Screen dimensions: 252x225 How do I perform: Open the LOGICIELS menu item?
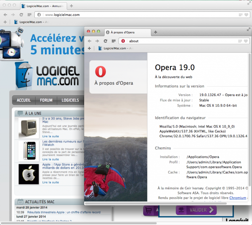(x=70, y=100)
